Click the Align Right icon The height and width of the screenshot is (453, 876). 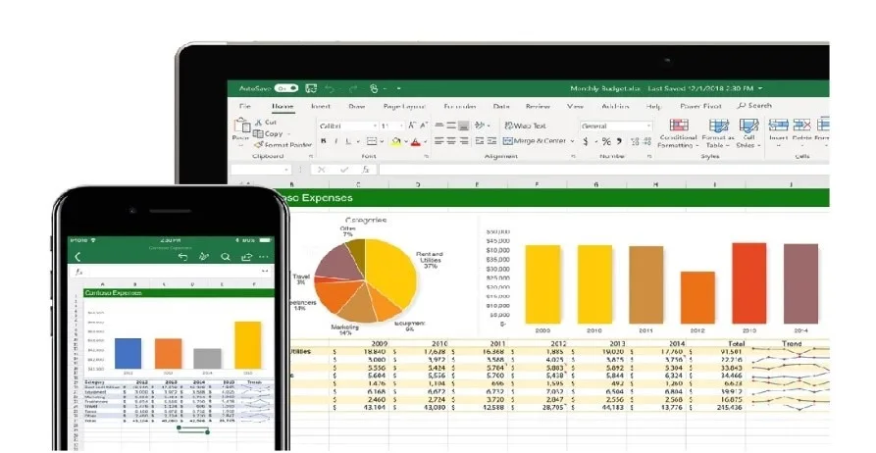(x=464, y=141)
